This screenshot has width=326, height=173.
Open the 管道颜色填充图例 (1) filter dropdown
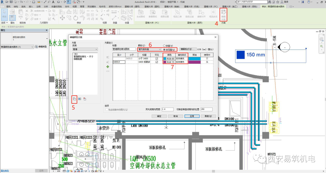(17, 47)
